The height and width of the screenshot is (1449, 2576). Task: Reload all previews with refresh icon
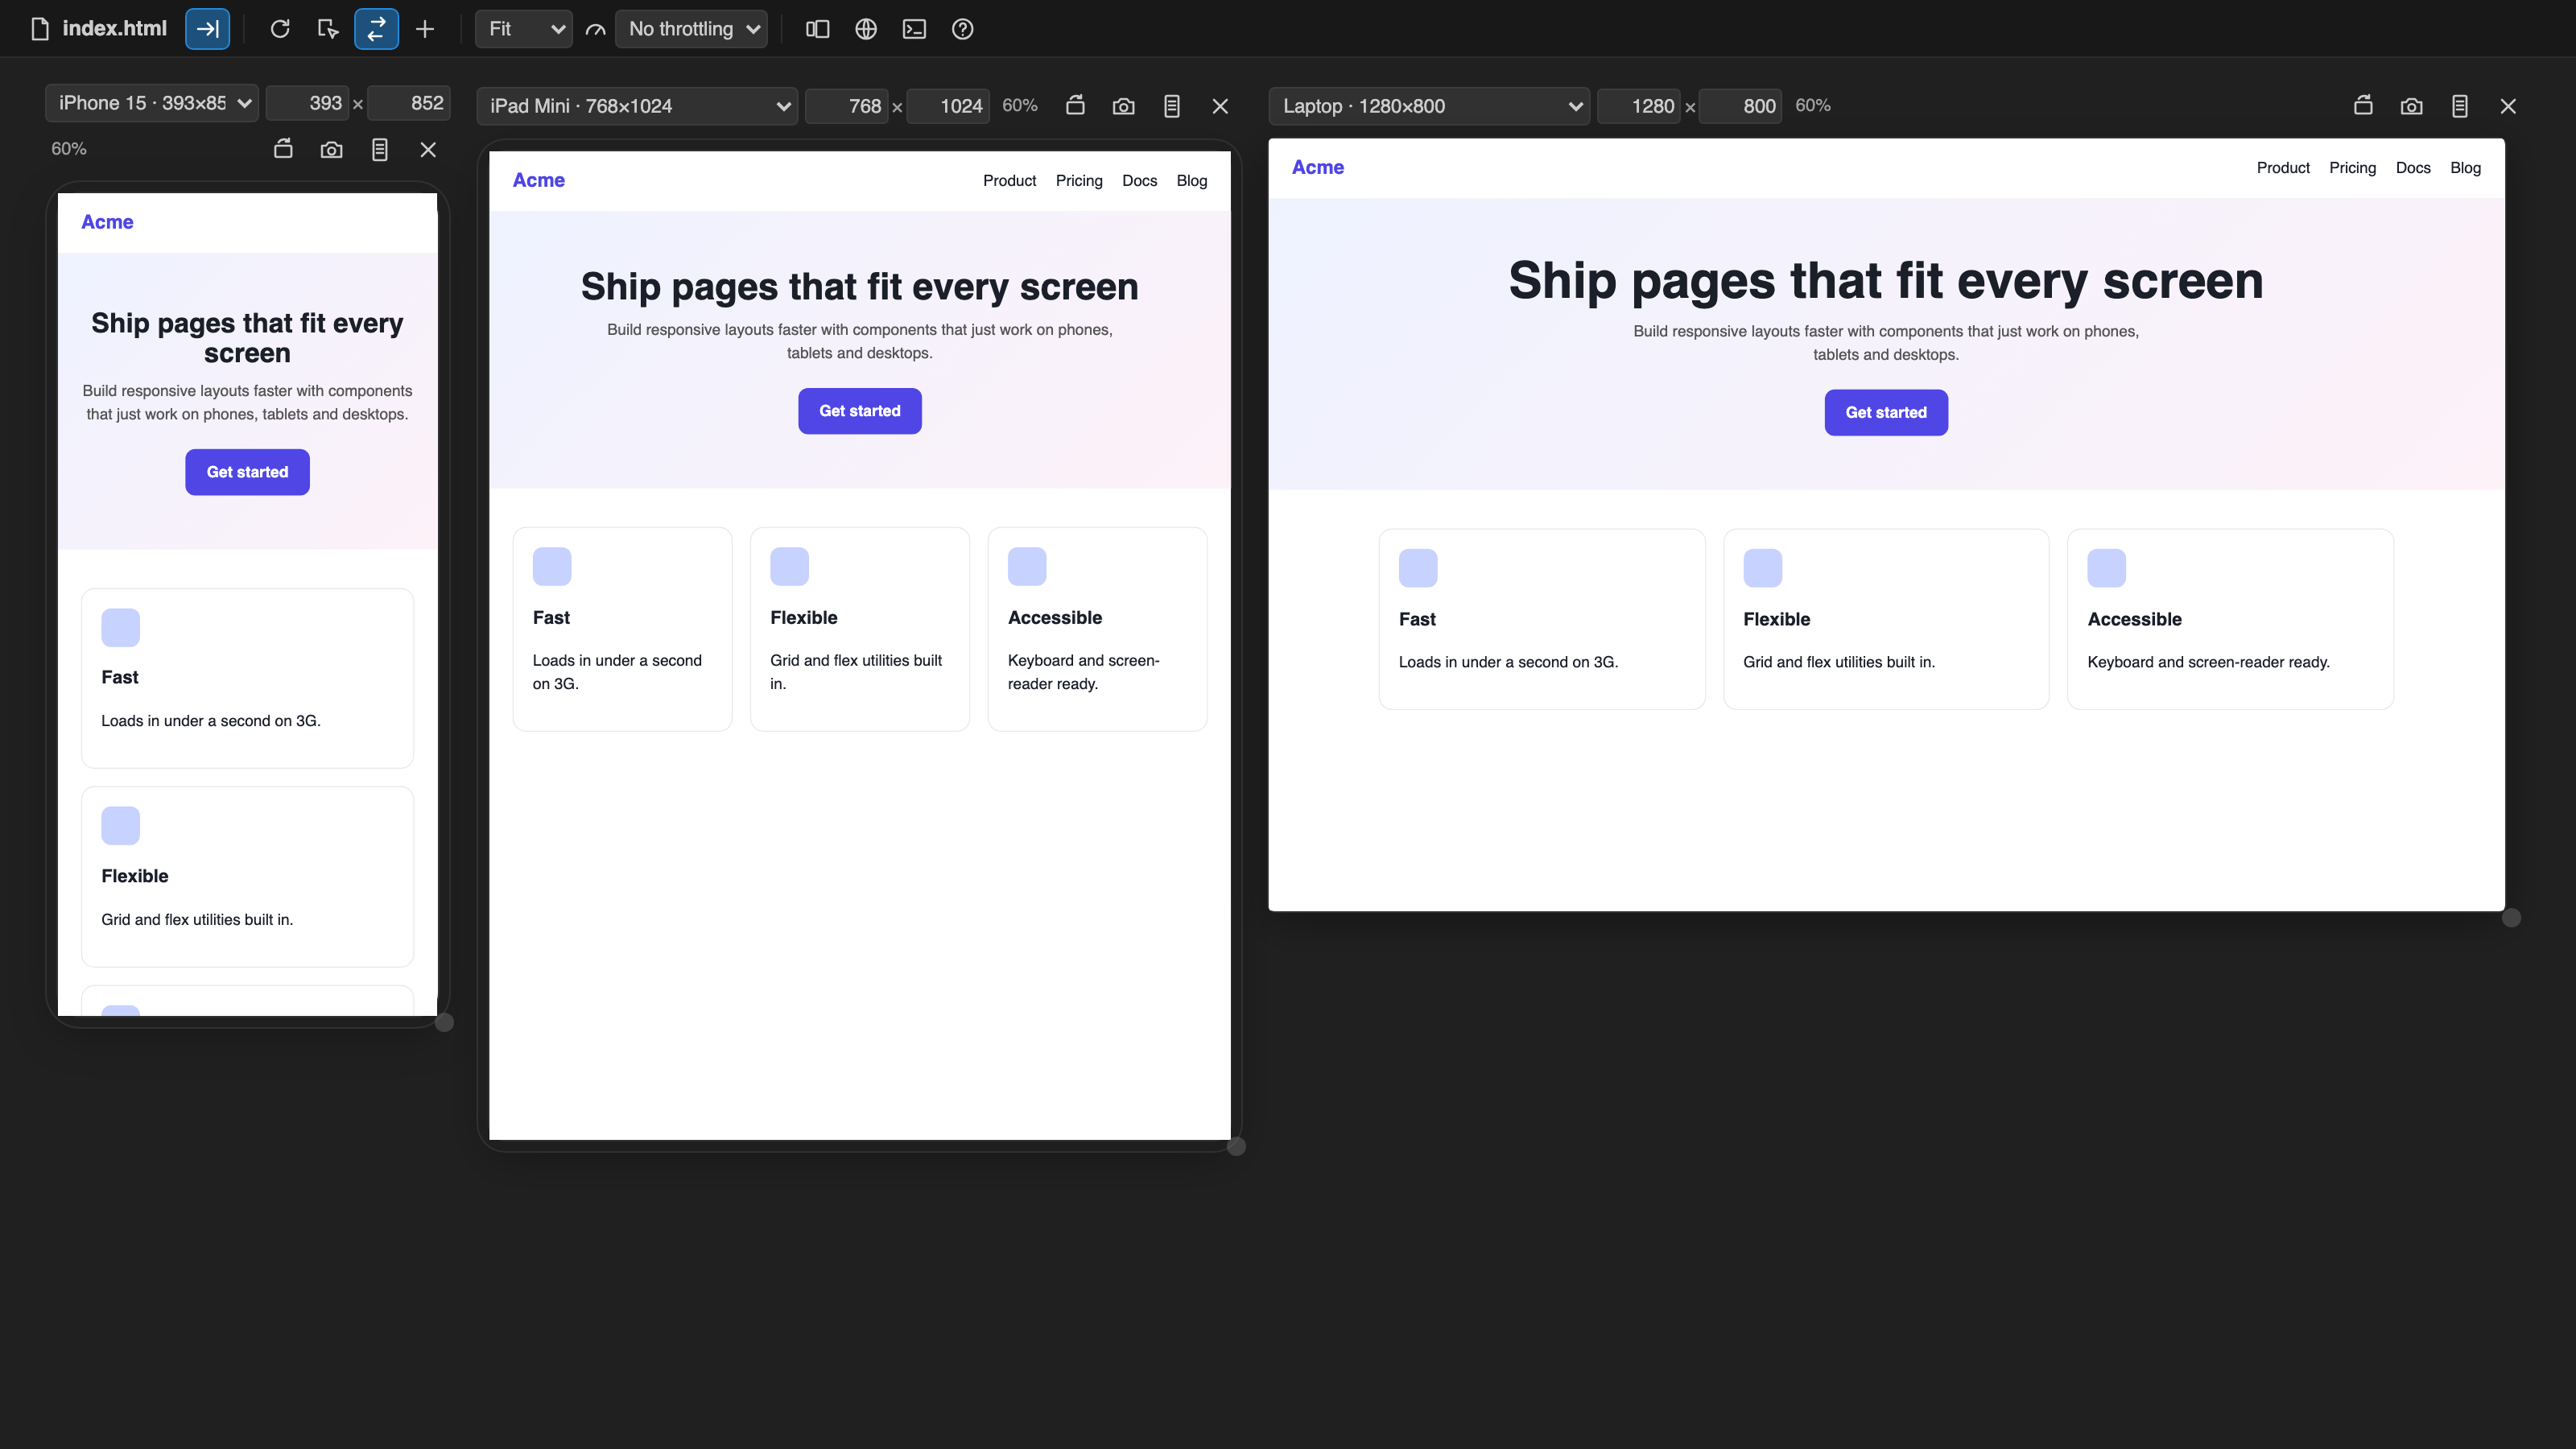[x=280, y=29]
